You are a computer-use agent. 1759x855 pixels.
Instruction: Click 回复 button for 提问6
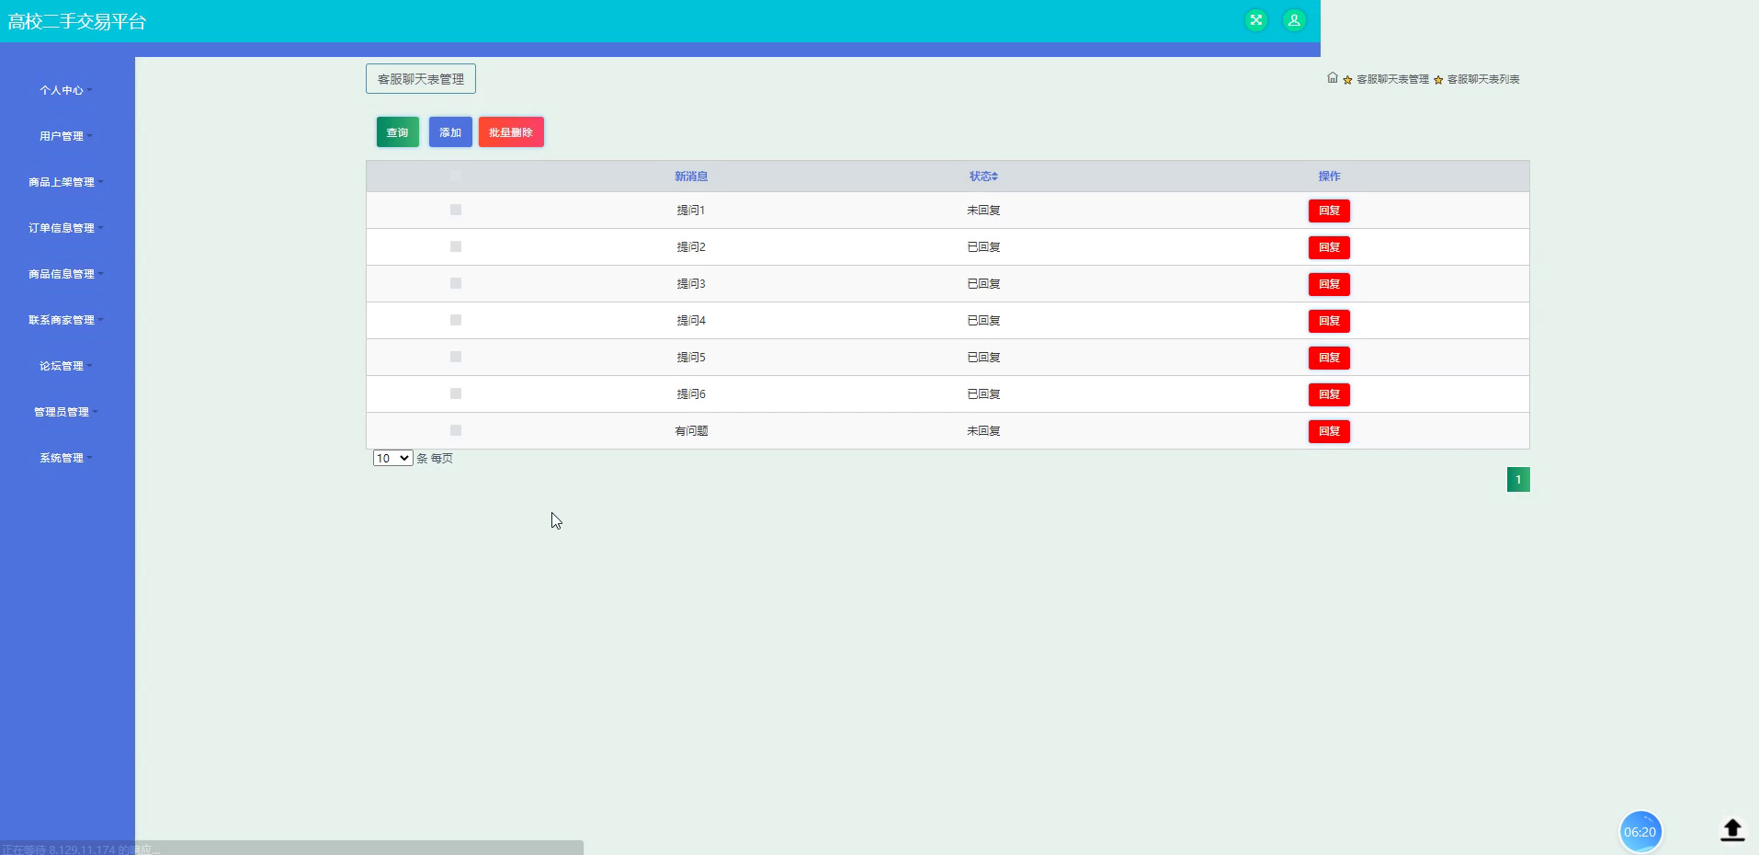point(1329,394)
